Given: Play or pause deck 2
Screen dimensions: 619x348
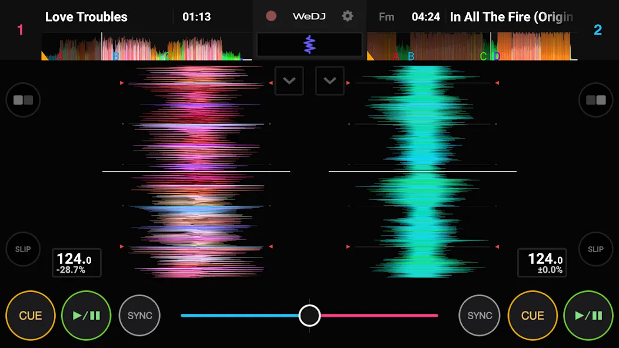Looking at the screenshot, I should point(588,315).
